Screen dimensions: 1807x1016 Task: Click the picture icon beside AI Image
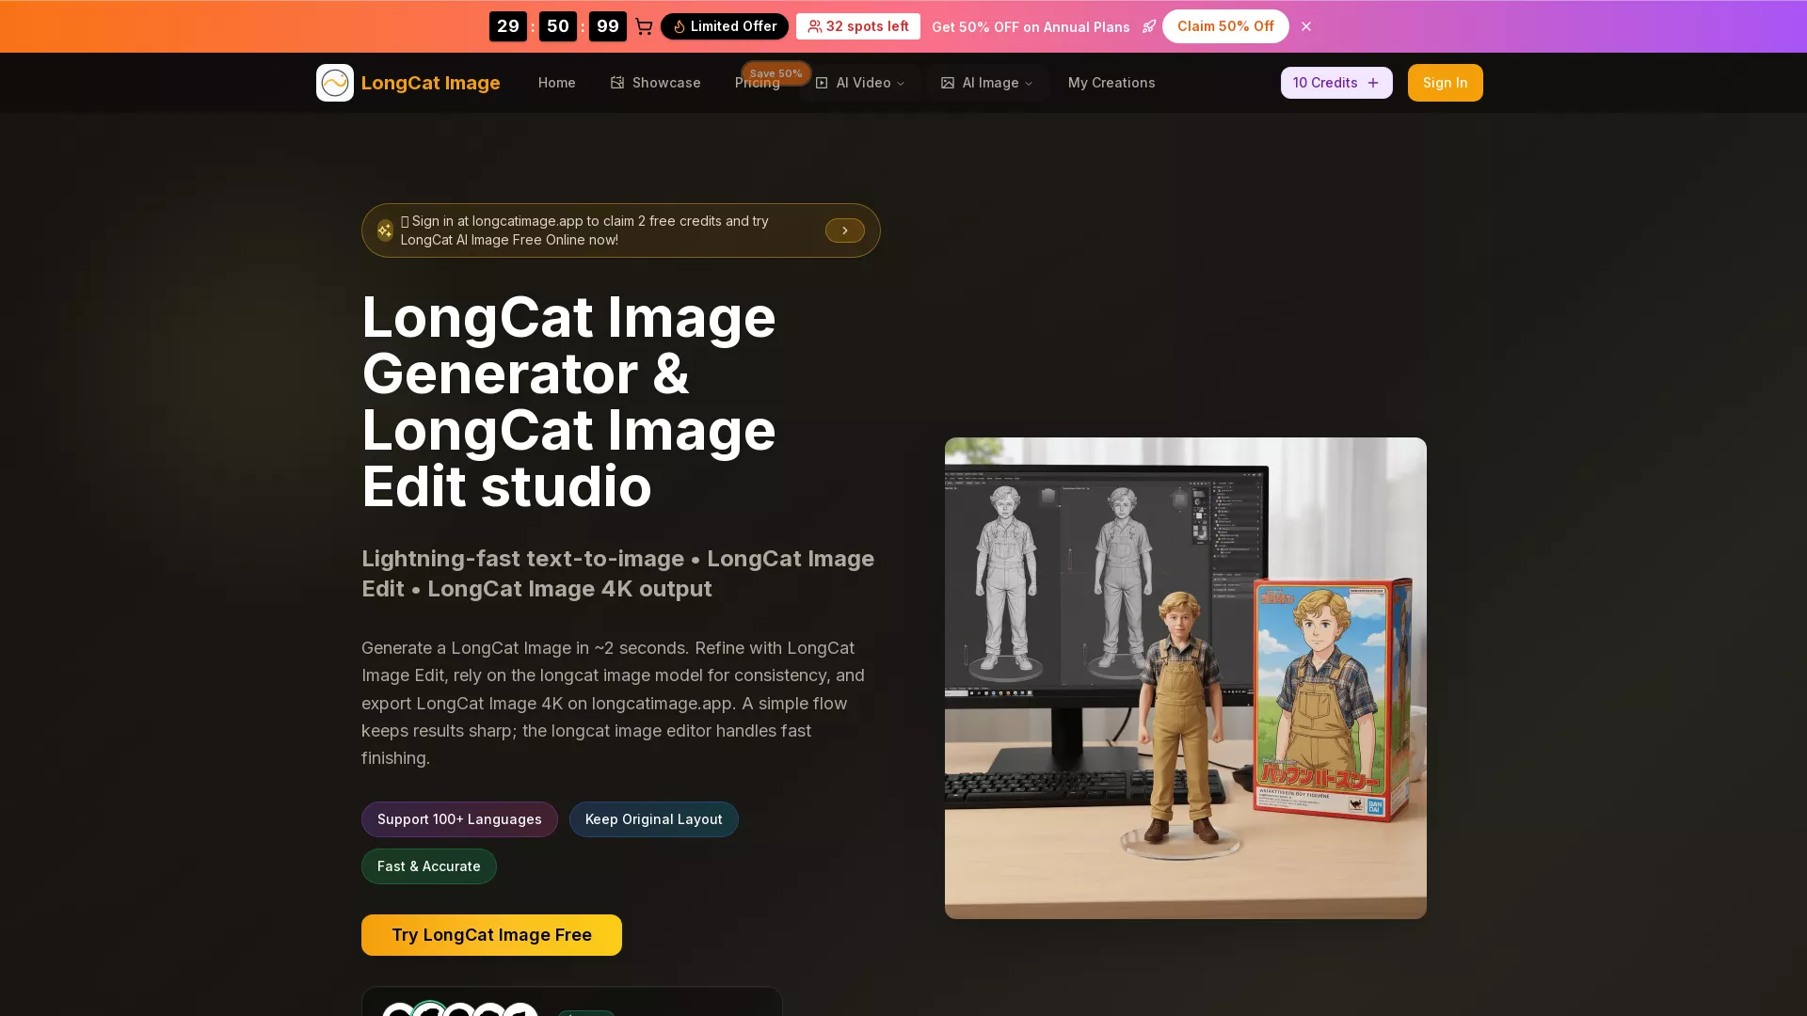[948, 83]
